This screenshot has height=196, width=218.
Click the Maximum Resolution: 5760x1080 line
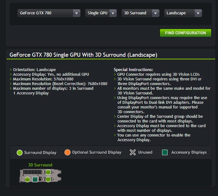tap(43, 79)
